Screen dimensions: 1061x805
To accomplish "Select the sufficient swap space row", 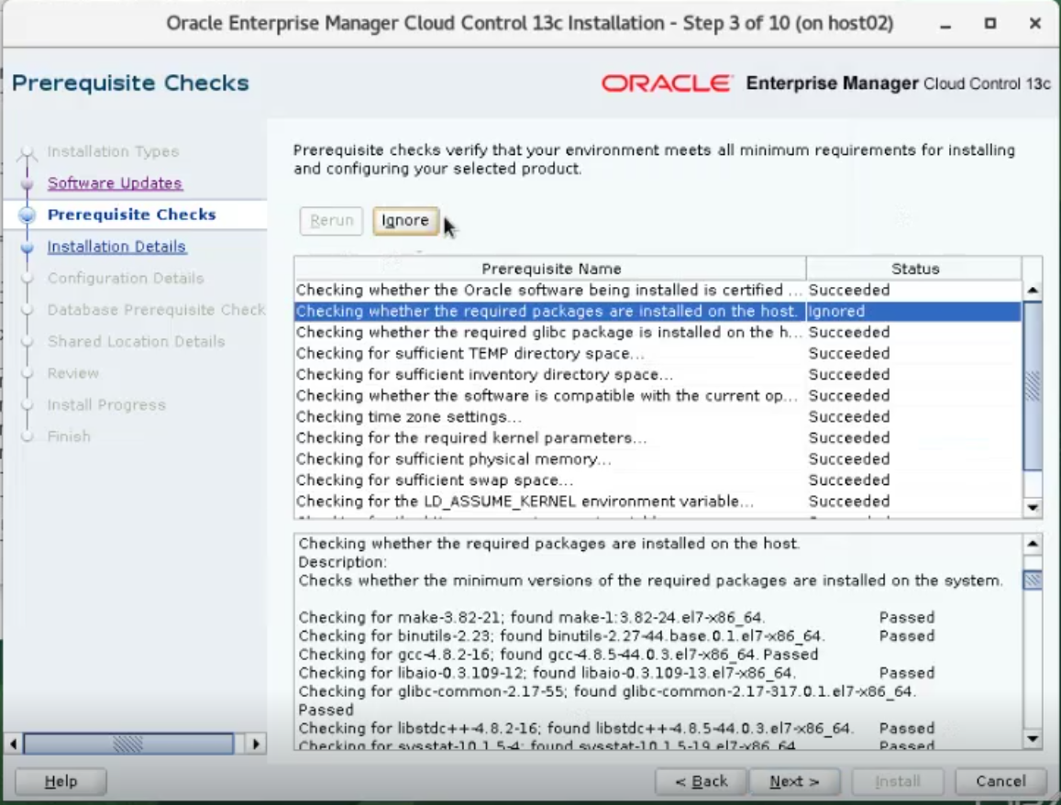I will 658,480.
